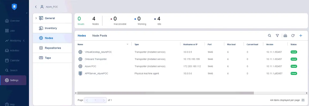Click the Azure_POC tenant name
The width and height of the screenshot is (309, 106).
click(52, 7)
